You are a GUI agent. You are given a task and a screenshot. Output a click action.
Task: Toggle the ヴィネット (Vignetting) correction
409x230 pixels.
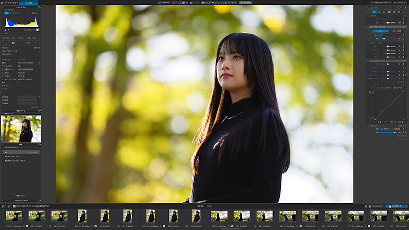point(369,126)
